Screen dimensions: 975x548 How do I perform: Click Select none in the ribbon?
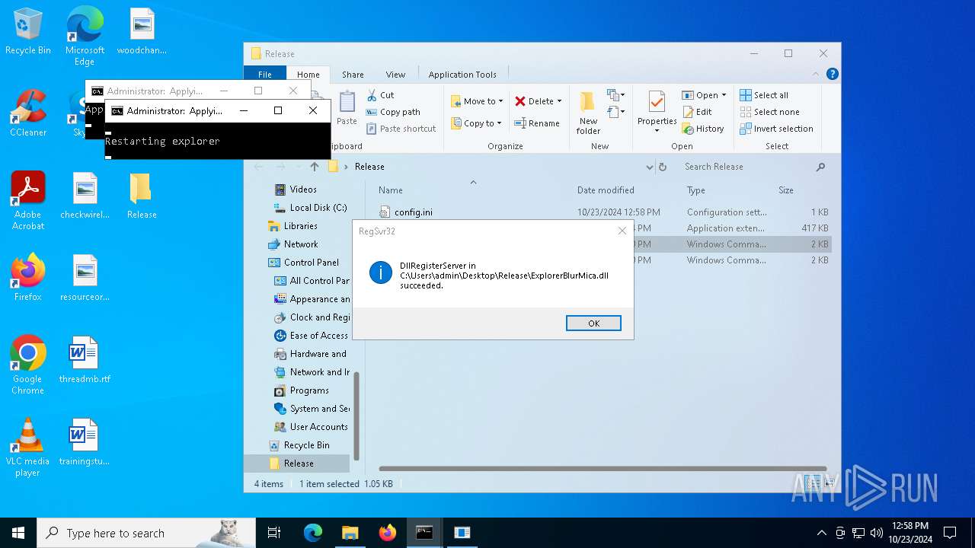pos(769,112)
